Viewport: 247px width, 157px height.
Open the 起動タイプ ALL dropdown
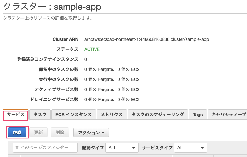pyautogui.click(x=122, y=147)
